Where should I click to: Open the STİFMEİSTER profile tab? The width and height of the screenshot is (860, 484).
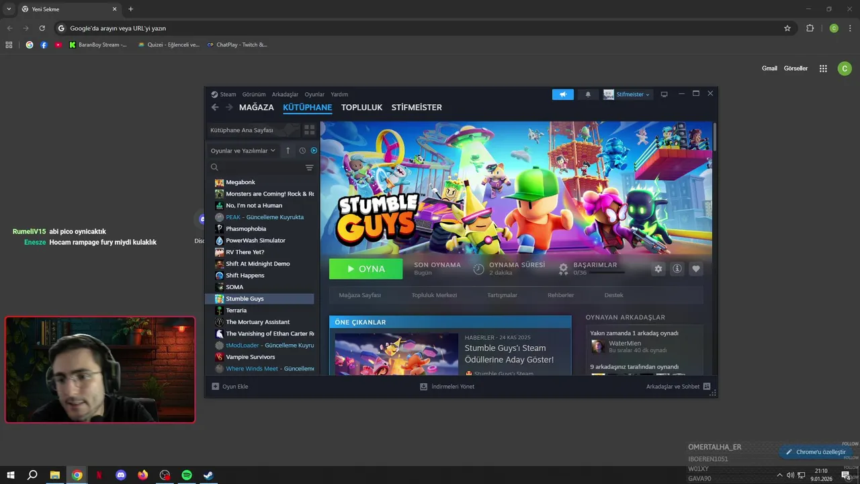[417, 108]
